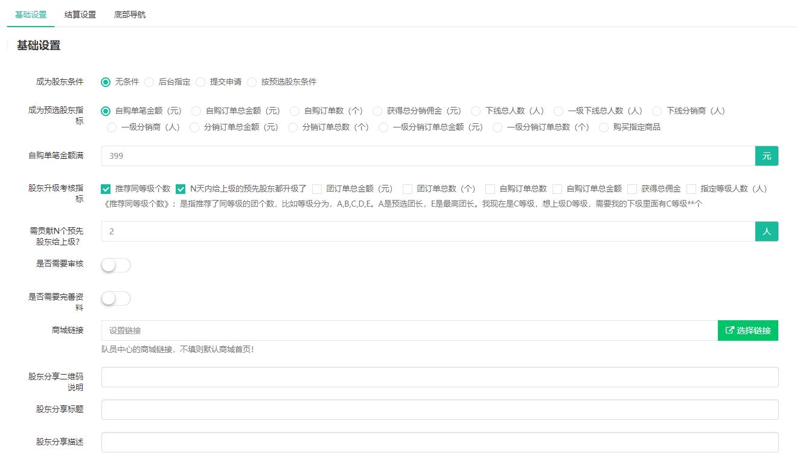Focus the 股东分享二维码说明 input field
The image size is (797, 461).
440,377
